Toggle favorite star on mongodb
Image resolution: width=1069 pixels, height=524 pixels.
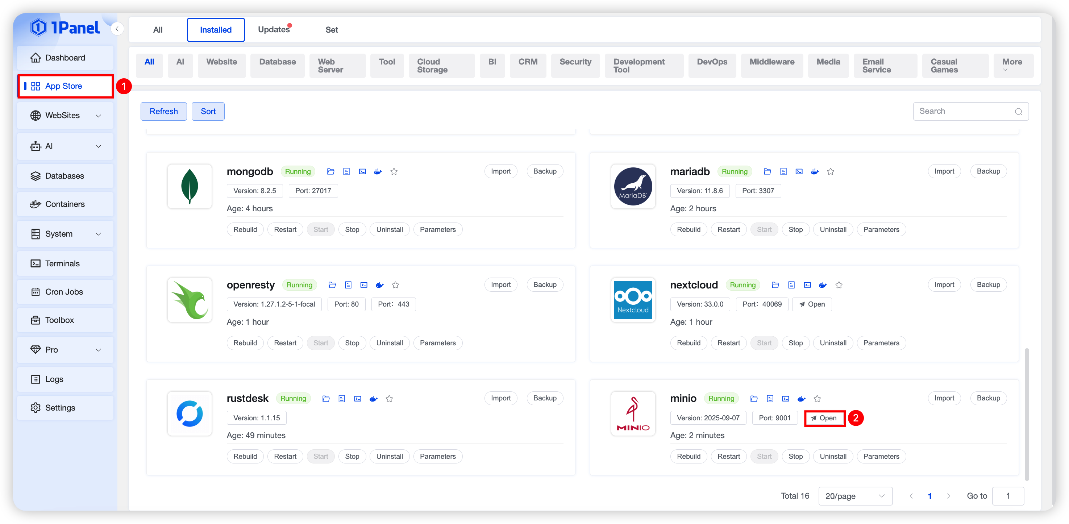point(394,171)
